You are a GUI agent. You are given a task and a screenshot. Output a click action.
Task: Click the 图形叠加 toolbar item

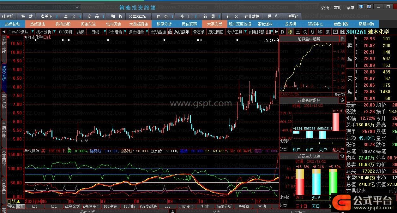(x=158, y=32)
